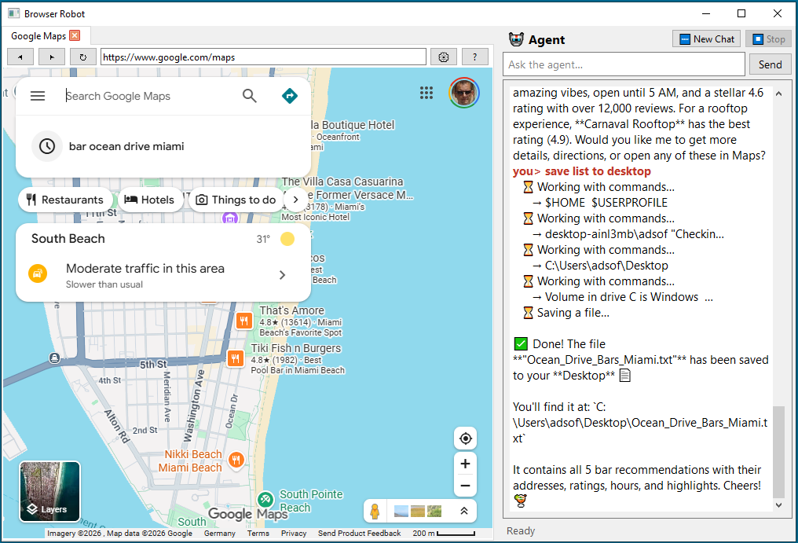Expand the imagery strip with double chevron
Viewport: 798px width, 543px height.
[464, 511]
